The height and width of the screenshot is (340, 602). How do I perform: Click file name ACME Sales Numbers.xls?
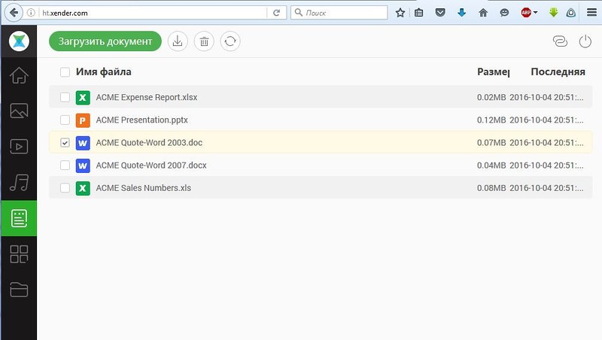[x=144, y=188]
